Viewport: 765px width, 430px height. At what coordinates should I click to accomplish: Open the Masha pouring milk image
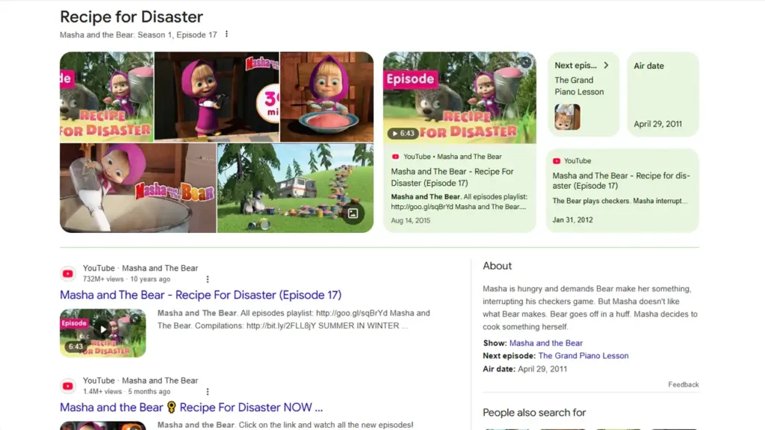click(x=138, y=187)
